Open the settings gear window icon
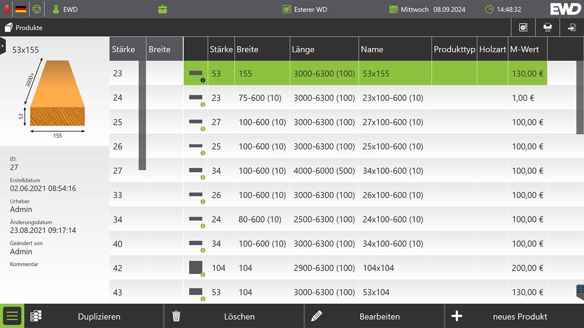 (523, 27)
